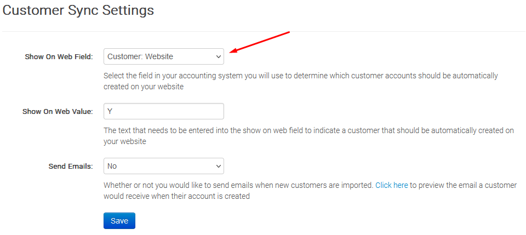Focus the Show On Web Value input
Viewport: 526px width, 235px height.
(x=163, y=111)
